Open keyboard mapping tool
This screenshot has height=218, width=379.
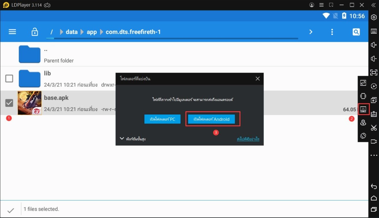pos(374,31)
